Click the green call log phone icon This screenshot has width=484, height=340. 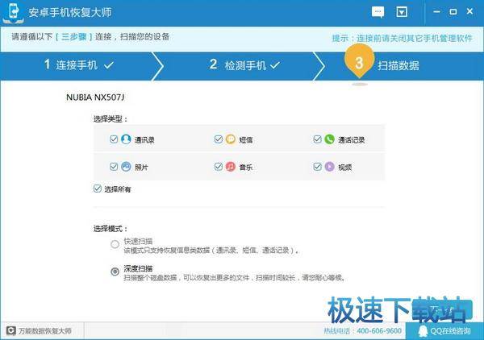pos(330,139)
